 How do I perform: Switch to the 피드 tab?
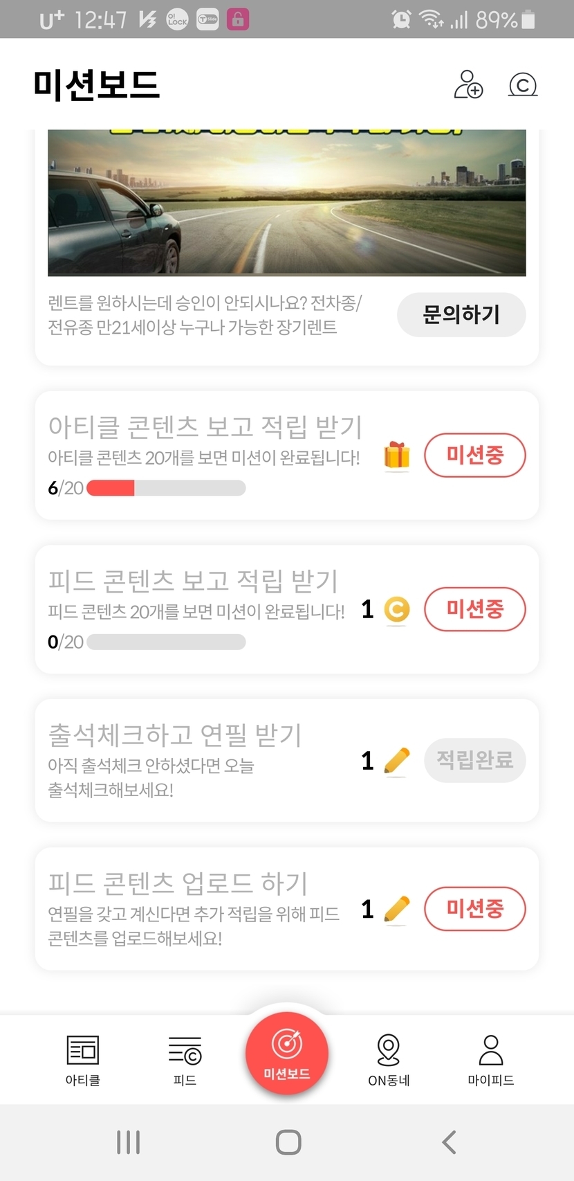tap(185, 1059)
